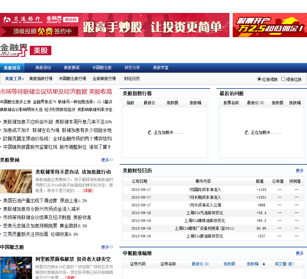This screenshot has width=307, height=279.
Task: Open 交易员重新关注供给面 伦铜收高 article
Action: tap(40, 234)
